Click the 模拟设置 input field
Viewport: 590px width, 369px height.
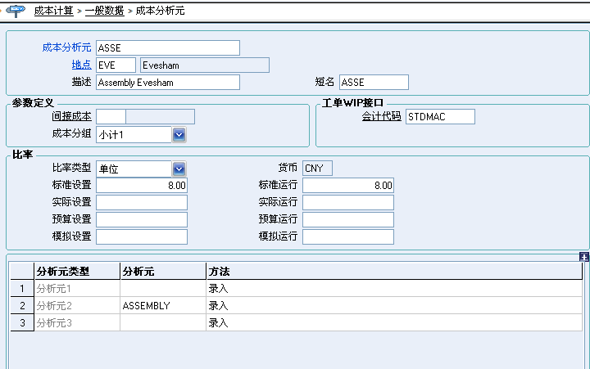pos(142,236)
